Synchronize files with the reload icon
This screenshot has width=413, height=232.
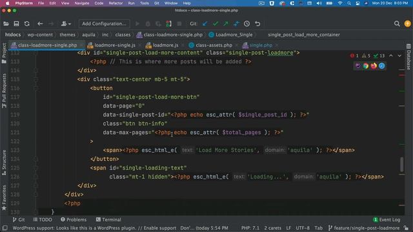coord(27,24)
